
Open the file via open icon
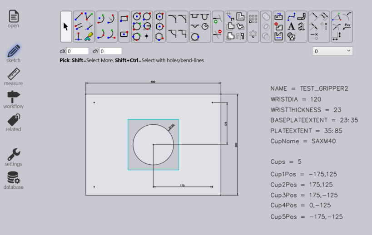pyautogui.click(x=14, y=19)
